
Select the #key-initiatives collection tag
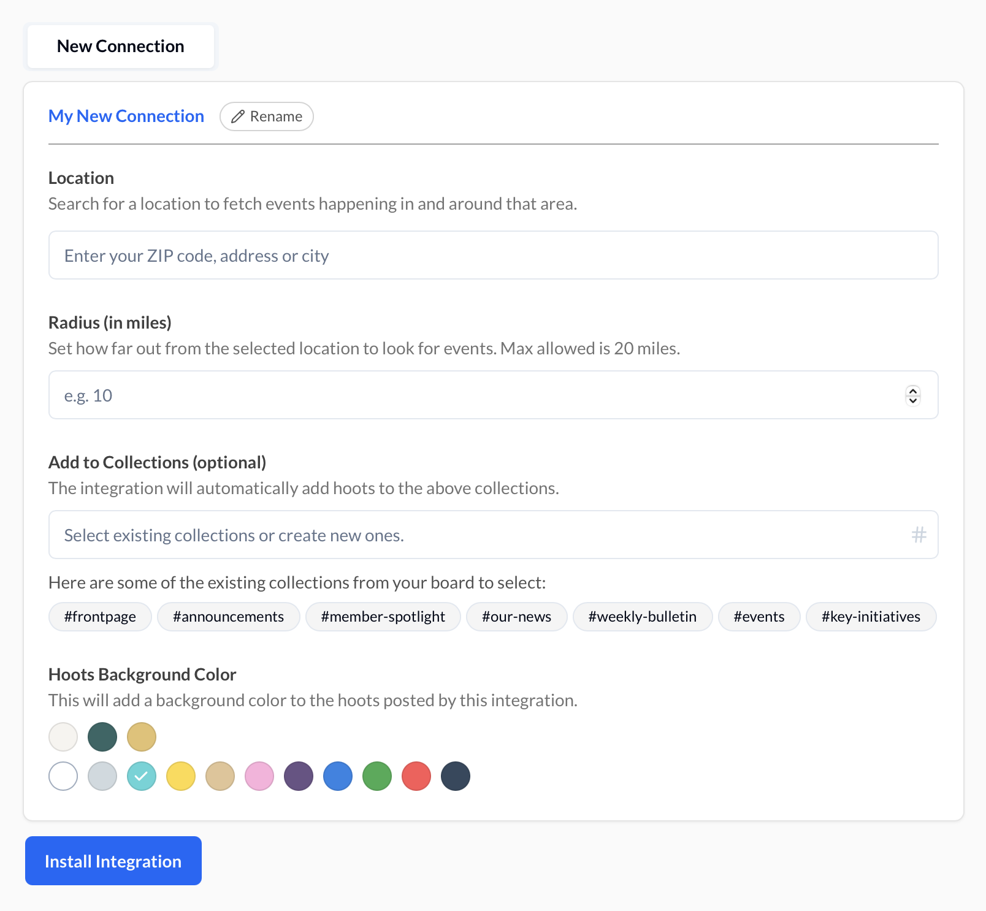tap(870, 617)
